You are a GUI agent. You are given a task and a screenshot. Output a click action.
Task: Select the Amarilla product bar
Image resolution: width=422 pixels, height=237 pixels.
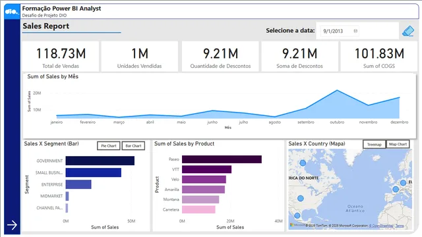203,190
